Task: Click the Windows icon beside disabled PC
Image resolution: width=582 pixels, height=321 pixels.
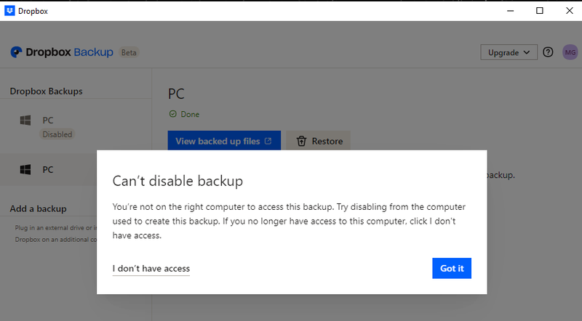Action: point(25,121)
